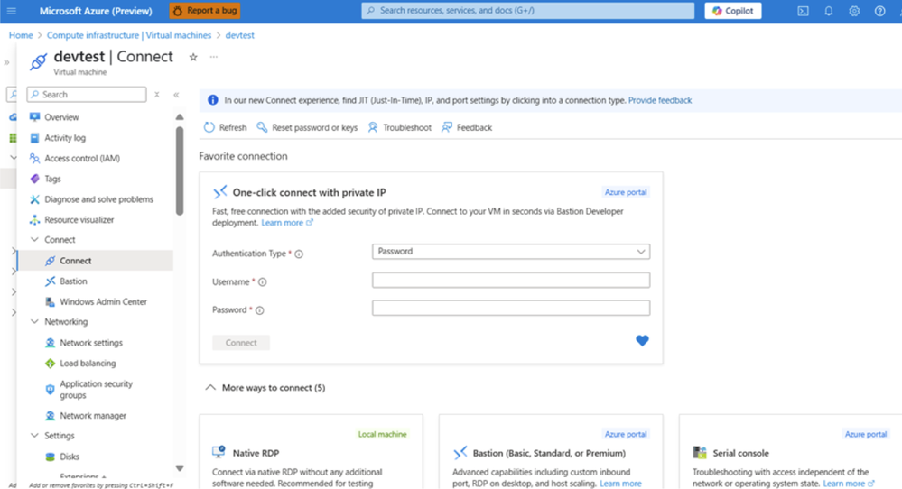Click Feedback in the toolbar
Viewport: 902px width, 489px height.
[467, 127]
